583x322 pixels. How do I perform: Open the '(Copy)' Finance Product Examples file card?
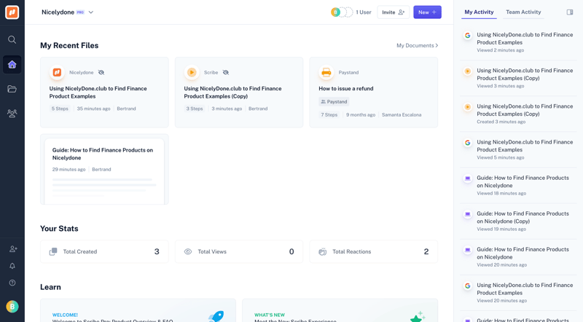pos(239,93)
